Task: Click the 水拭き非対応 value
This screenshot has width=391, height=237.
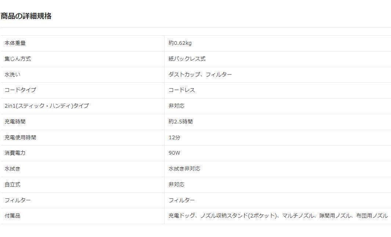Action: click(x=184, y=169)
